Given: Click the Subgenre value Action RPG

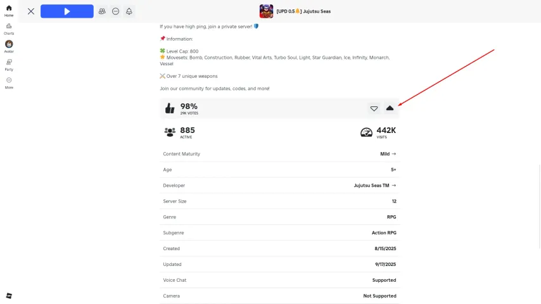Looking at the screenshot, I should click(384, 233).
